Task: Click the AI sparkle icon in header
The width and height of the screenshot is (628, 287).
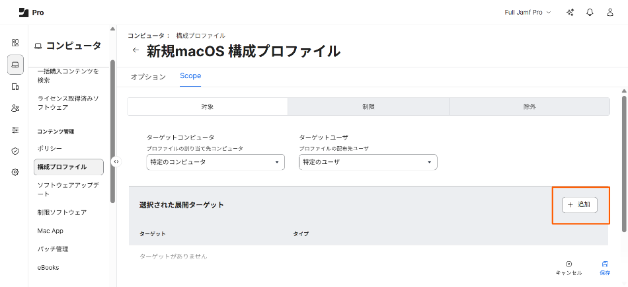Action: click(x=570, y=13)
